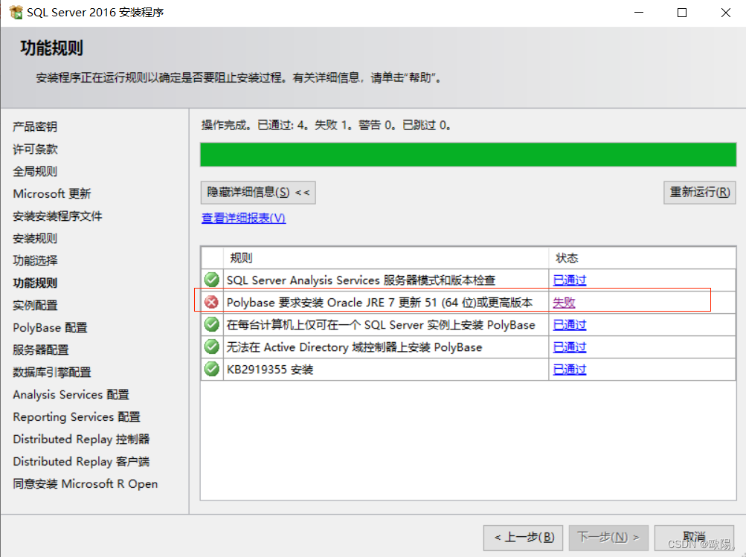Select the 数据库引擎配置 step
The image size is (746, 557).
coord(52,373)
